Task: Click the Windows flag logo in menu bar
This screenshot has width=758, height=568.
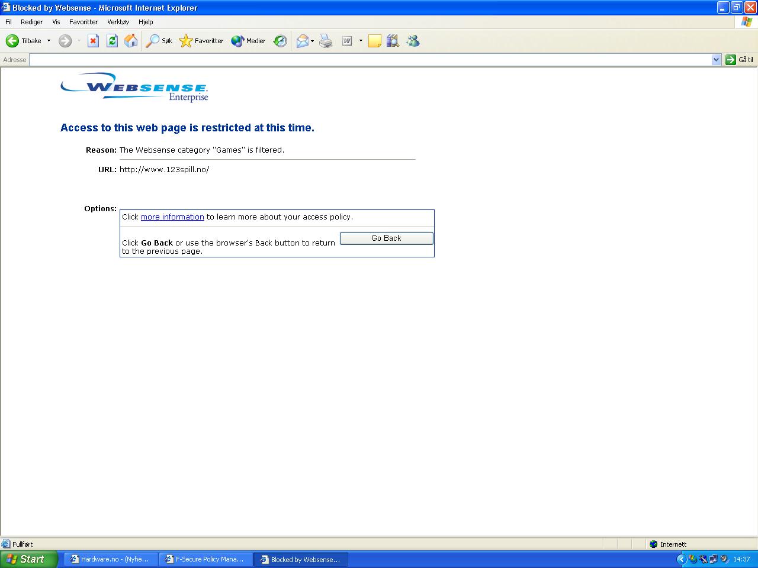Action: point(747,22)
